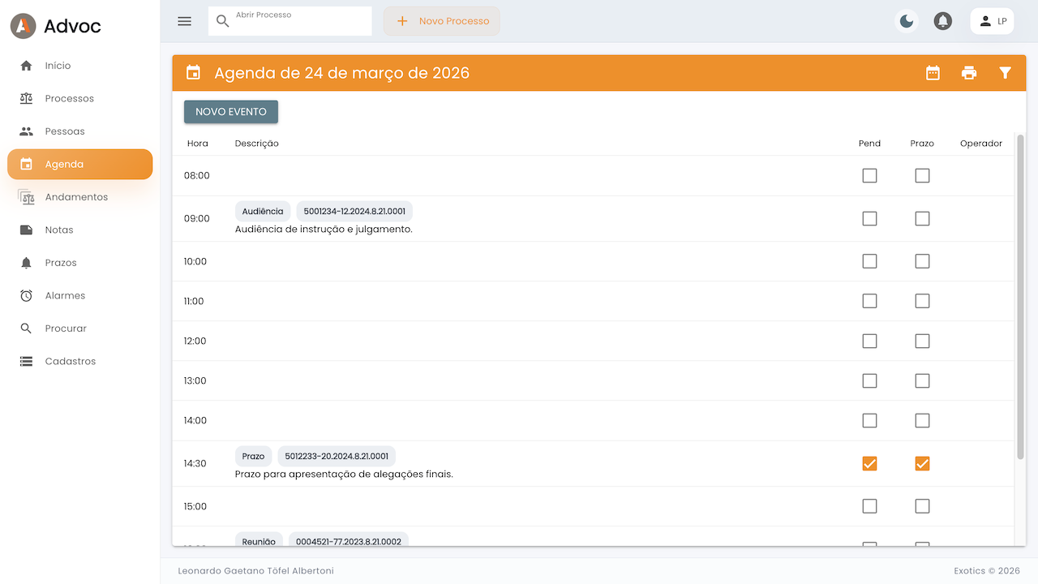Click the Abrir Processo search field

click(x=290, y=21)
